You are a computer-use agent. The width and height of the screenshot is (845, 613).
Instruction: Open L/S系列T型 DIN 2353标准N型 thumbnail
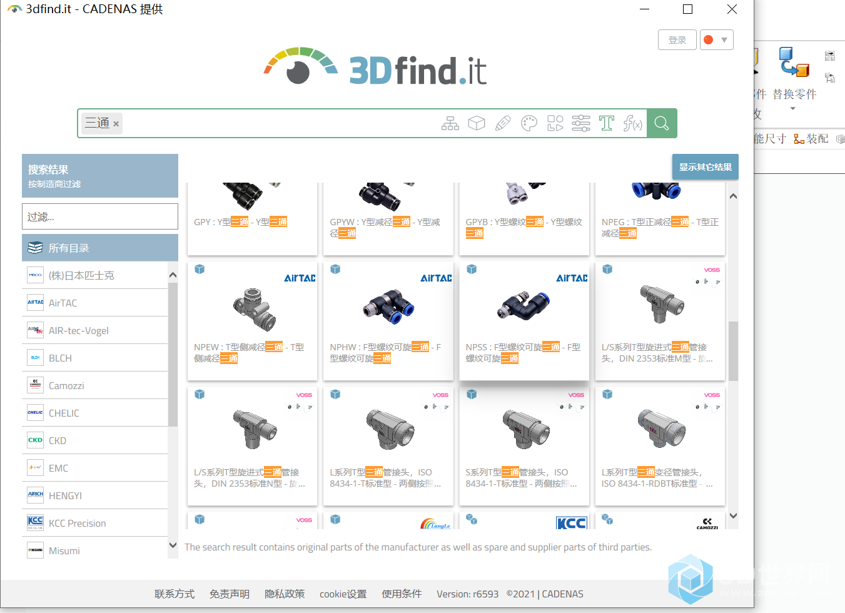[x=255, y=428]
